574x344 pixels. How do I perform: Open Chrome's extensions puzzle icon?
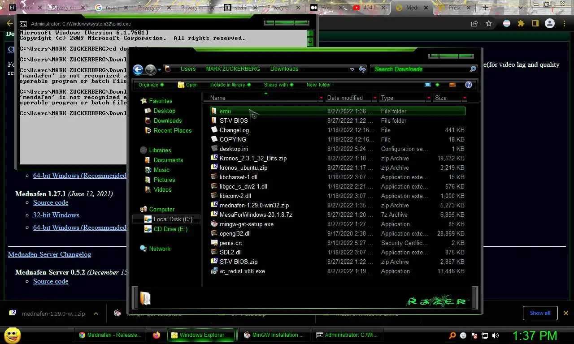pyautogui.click(x=521, y=23)
